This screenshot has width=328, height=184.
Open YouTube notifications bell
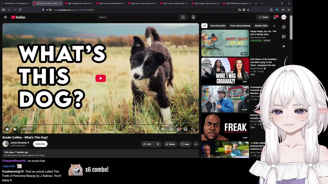275,17
